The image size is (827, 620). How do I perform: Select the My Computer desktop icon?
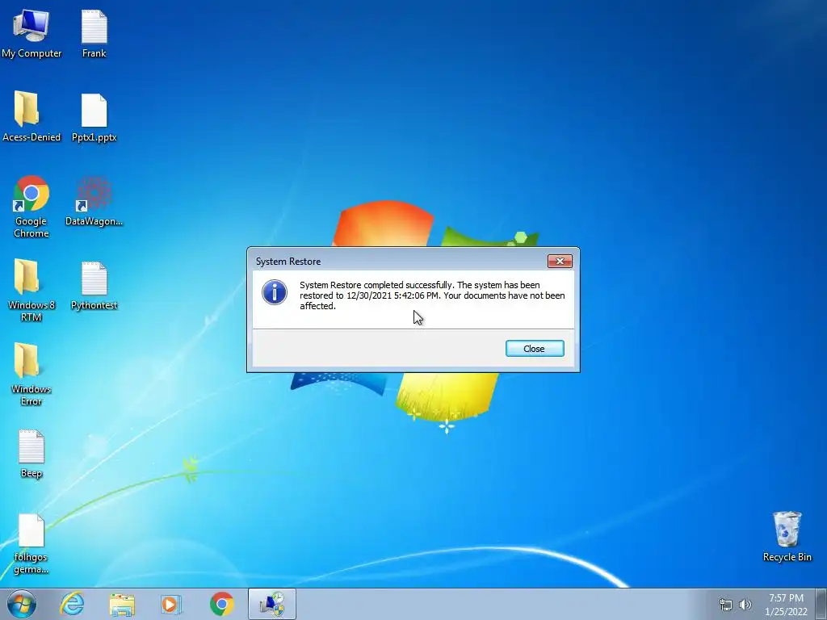pos(31,34)
